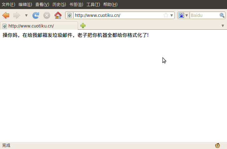
Task: Open the list all tabs dropdown
Action: pyautogui.click(x=223, y=26)
